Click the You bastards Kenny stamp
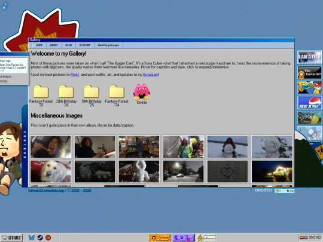The height and width of the screenshot is (242, 323). 310,72
